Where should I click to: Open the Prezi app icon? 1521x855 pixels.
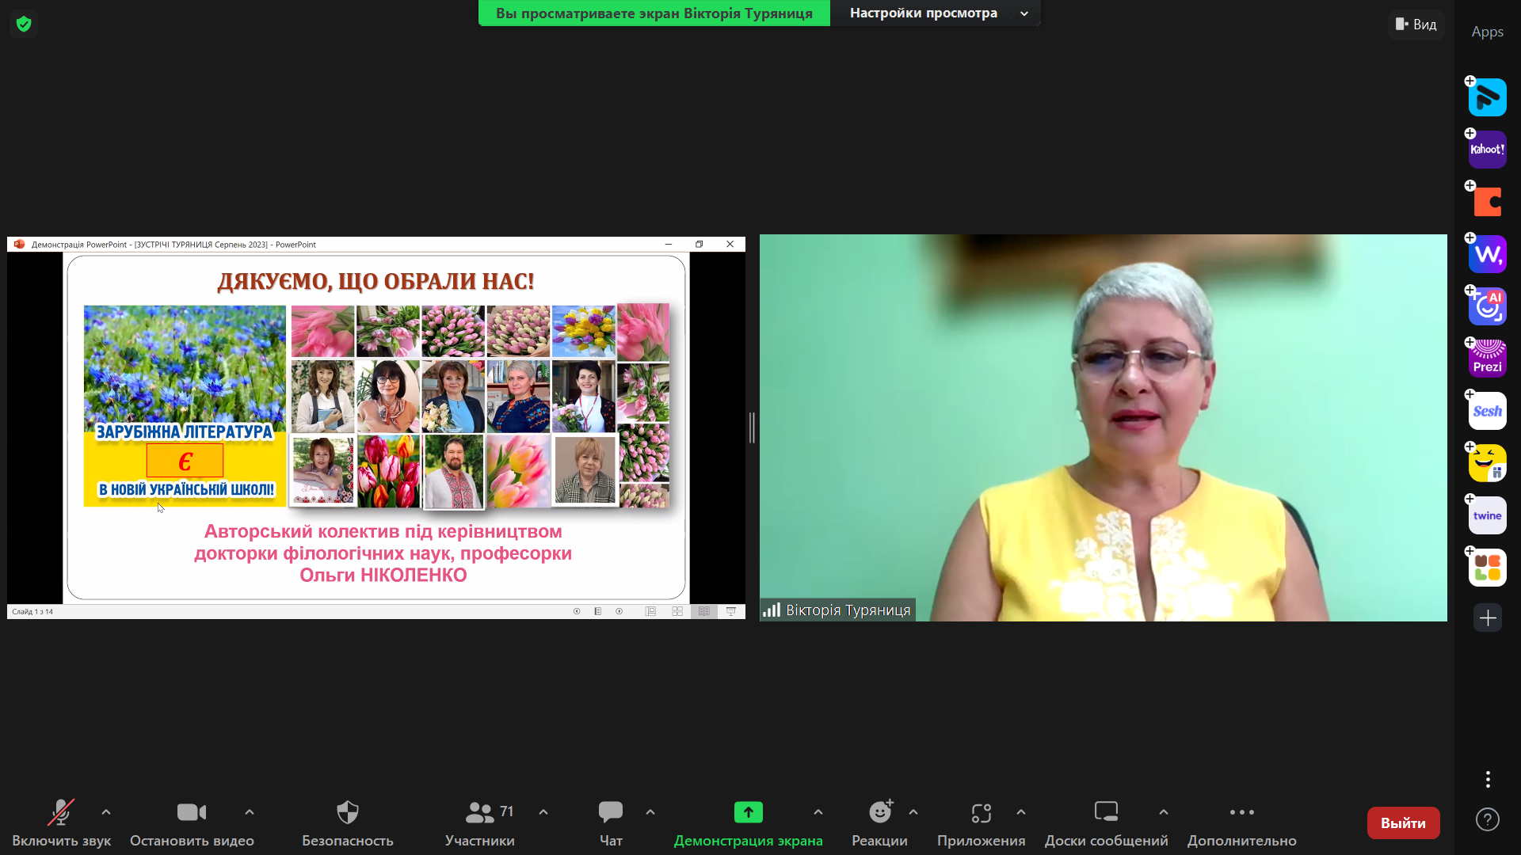(1487, 359)
